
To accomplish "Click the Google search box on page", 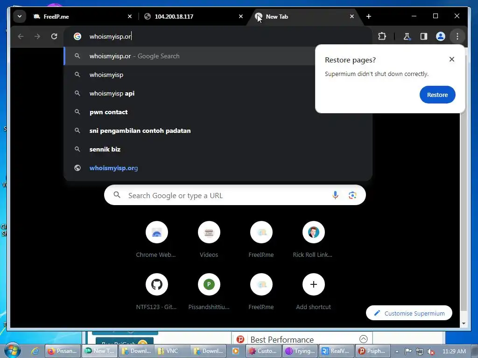I will click(235, 195).
